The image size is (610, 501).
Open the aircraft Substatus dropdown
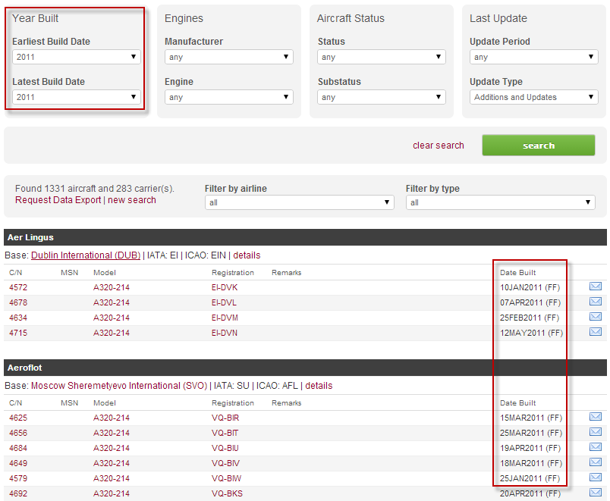381,97
